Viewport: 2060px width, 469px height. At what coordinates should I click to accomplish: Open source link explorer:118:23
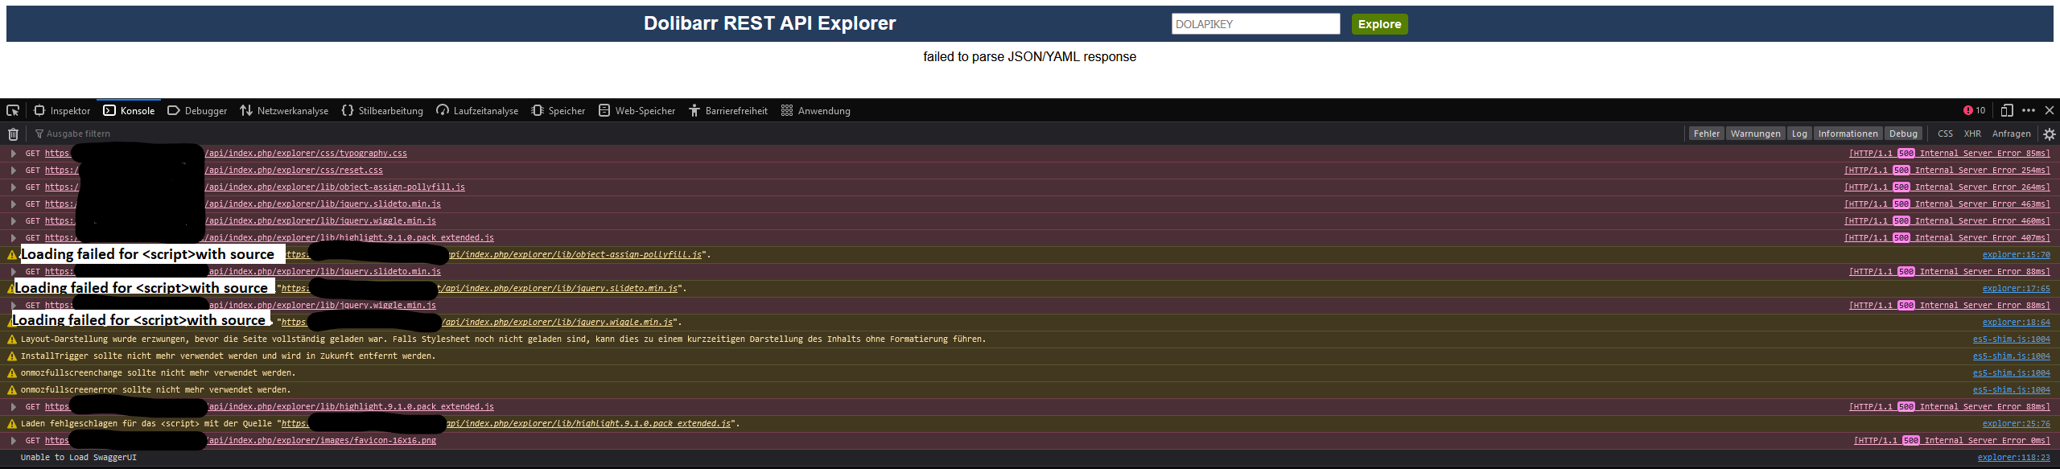pos(2013,457)
